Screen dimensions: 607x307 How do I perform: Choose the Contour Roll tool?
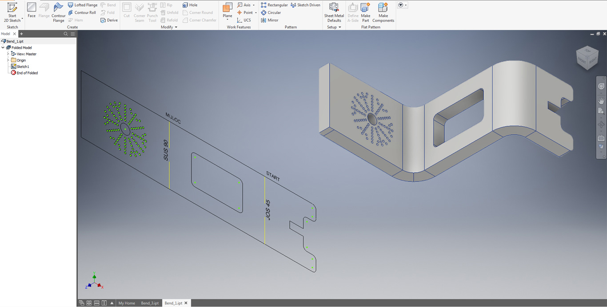tap(82, 12)
